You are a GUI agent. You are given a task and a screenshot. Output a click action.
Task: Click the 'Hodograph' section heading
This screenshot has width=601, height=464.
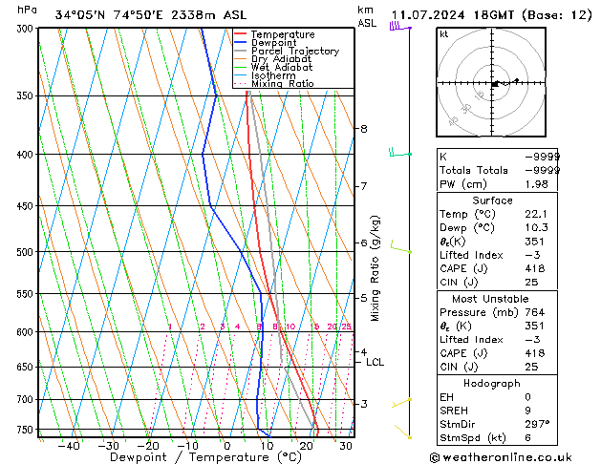coord(492,384)
